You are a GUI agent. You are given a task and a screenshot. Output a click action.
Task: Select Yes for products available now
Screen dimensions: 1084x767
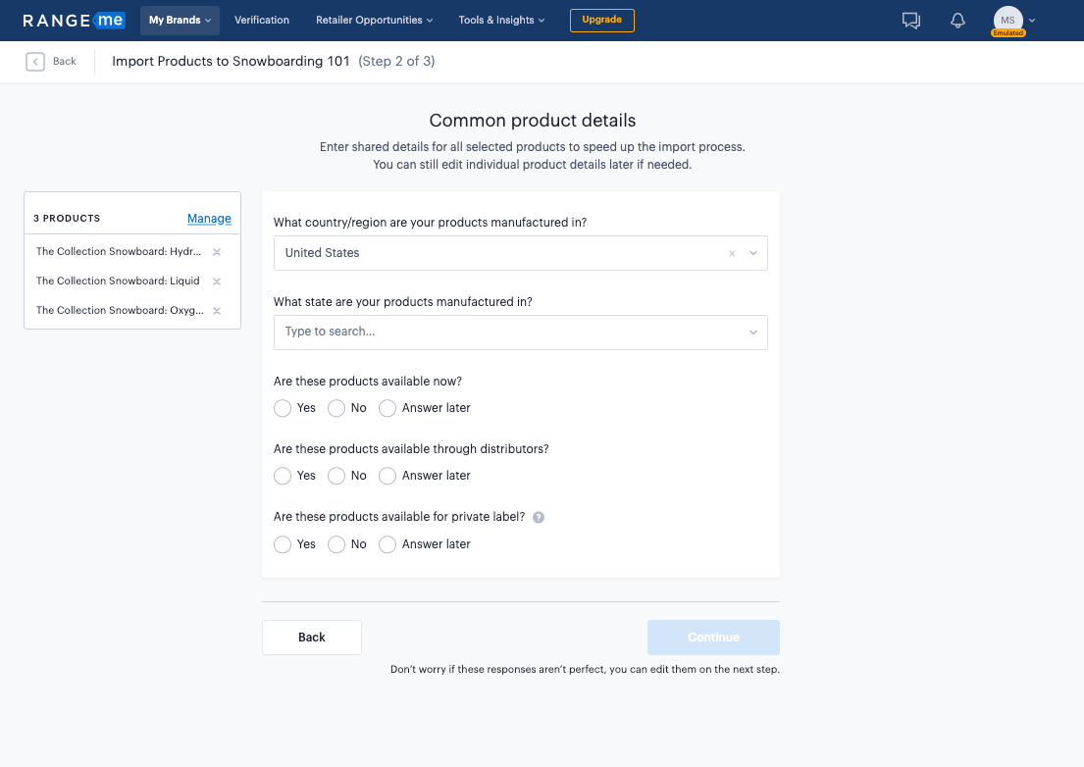click(283, 408)
